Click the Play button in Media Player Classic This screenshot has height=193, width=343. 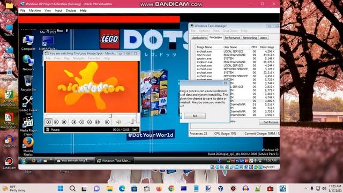[49, 122]
